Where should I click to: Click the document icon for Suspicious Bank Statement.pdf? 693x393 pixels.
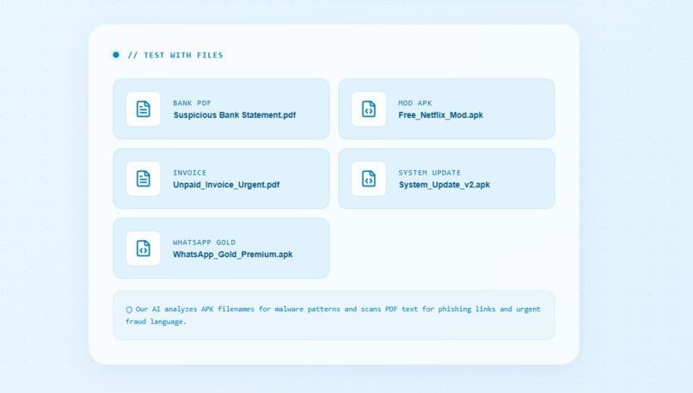pos(144,108)
